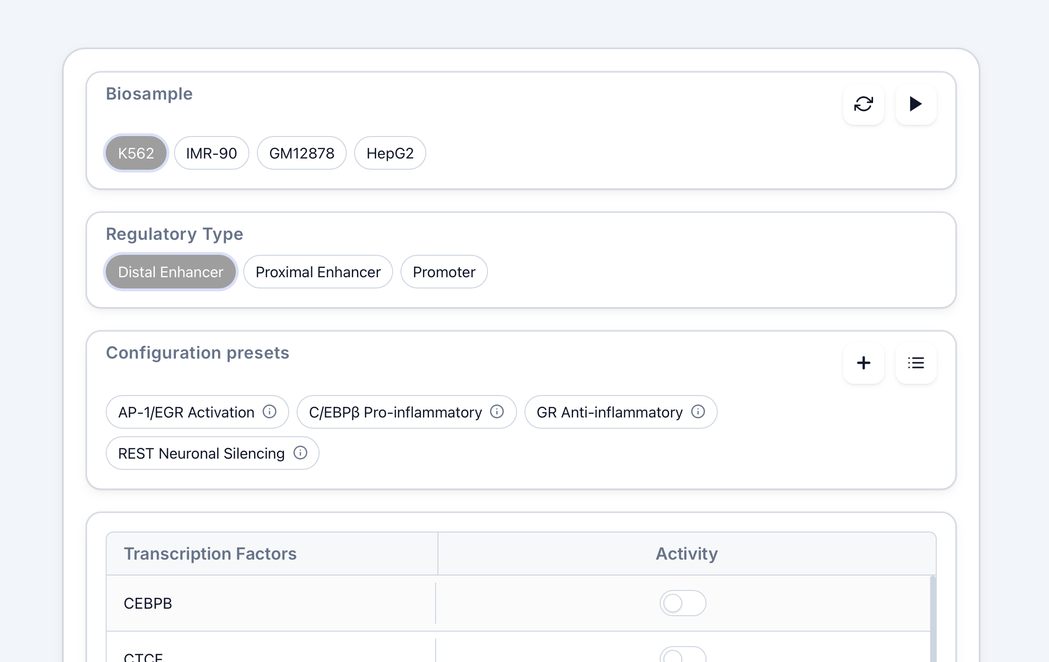
Task: Switch regulatory type to Promoter
Action: click(x=444, y=272)
